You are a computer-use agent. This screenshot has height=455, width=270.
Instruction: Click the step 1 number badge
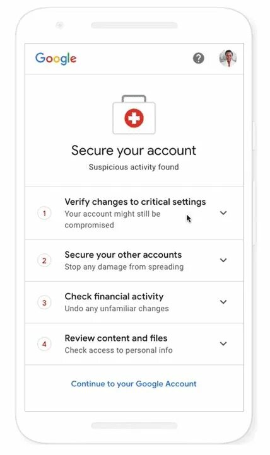[x=44, y=213]
